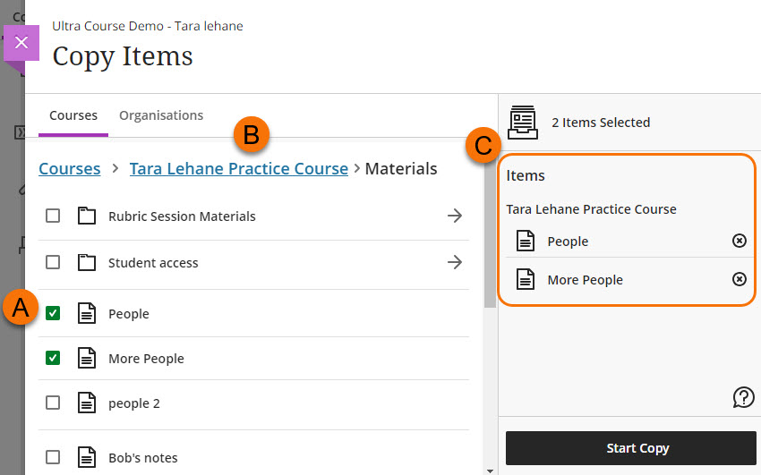Open Student access folder arrow

(x=455, y=262)
